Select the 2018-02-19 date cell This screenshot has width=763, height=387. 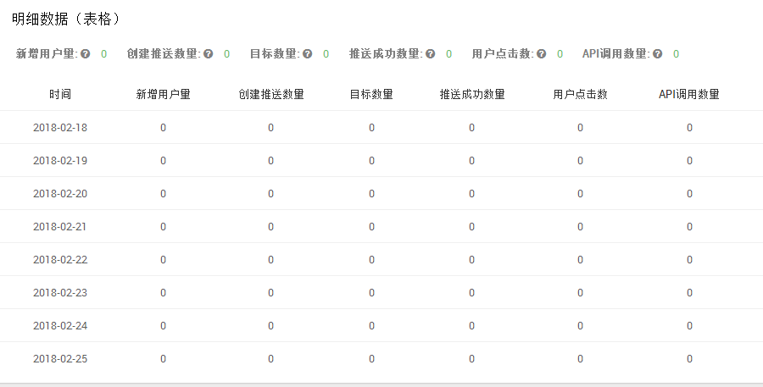click(x=60, y=160)
